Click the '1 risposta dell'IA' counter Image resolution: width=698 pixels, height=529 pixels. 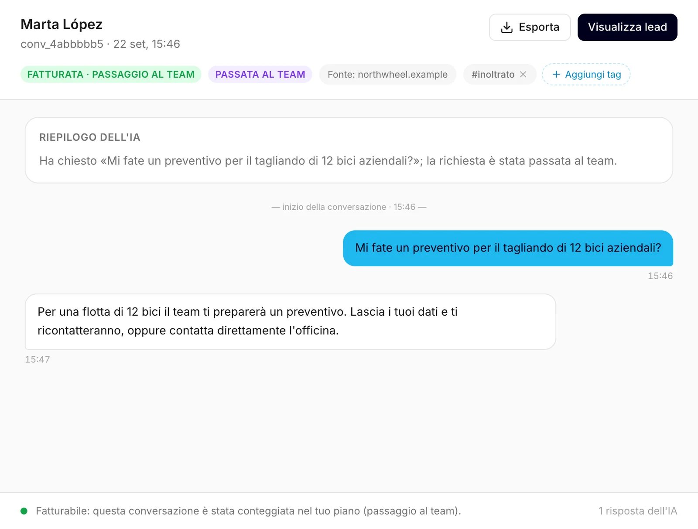pos(638,511)
